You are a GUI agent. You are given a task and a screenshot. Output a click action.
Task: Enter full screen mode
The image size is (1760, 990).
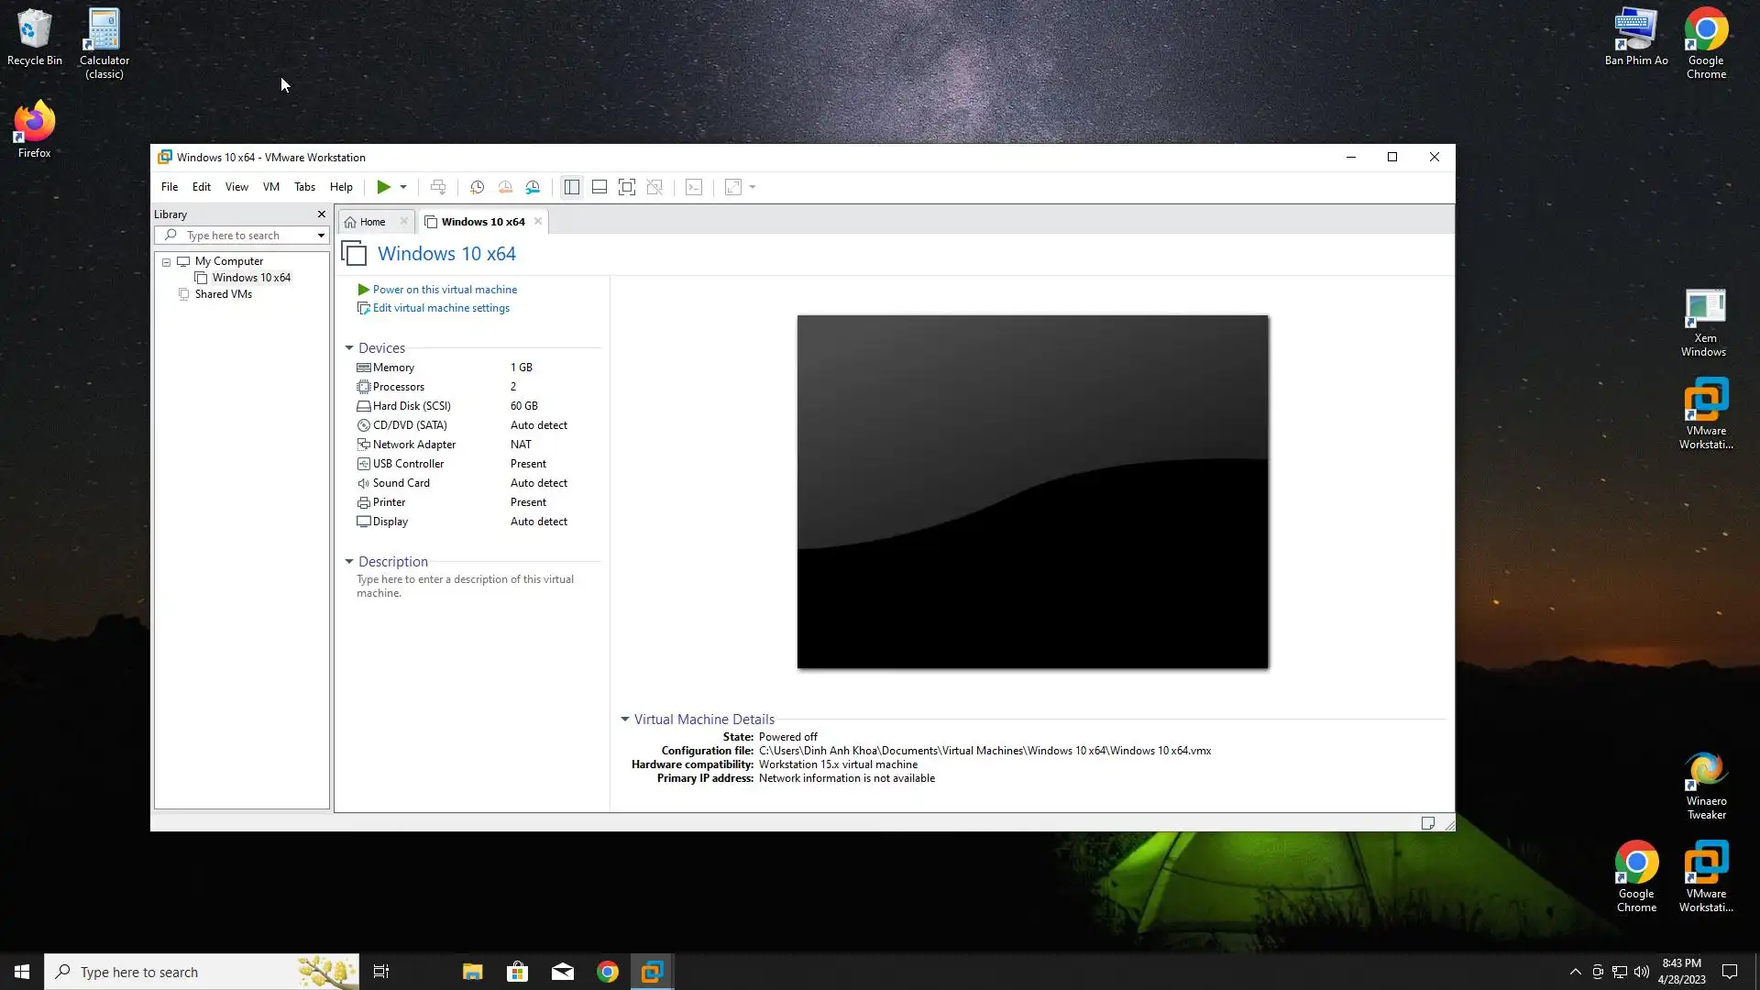(627, 187)
